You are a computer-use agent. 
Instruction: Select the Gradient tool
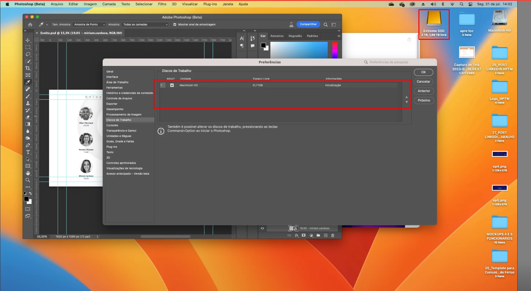(x=28, y=124)
